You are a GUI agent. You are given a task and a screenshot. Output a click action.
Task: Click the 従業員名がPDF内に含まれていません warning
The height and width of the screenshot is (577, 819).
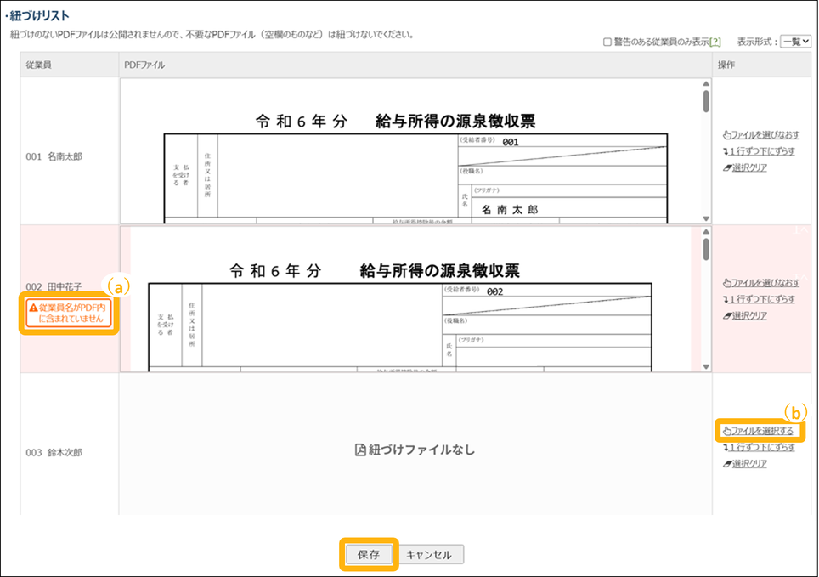tap(69, 314)
